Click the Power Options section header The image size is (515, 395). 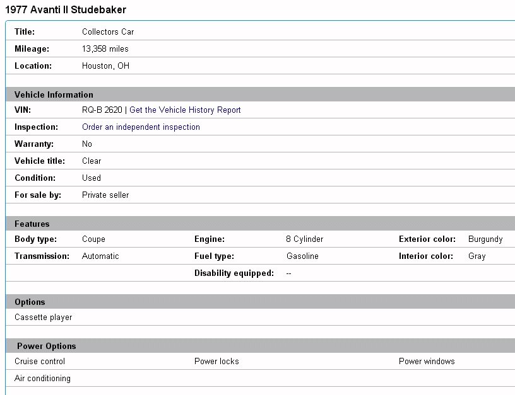click(46, 346)
